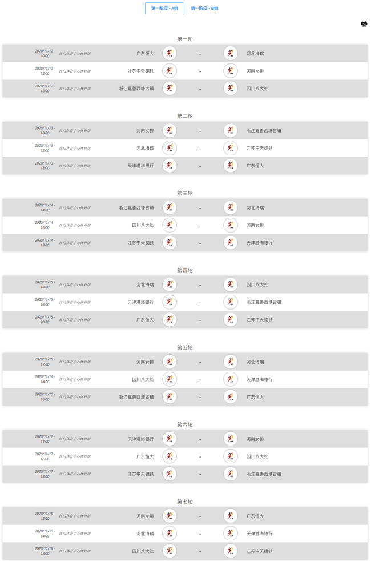Click 四川八大处 logo in round six

click(231, 456)
